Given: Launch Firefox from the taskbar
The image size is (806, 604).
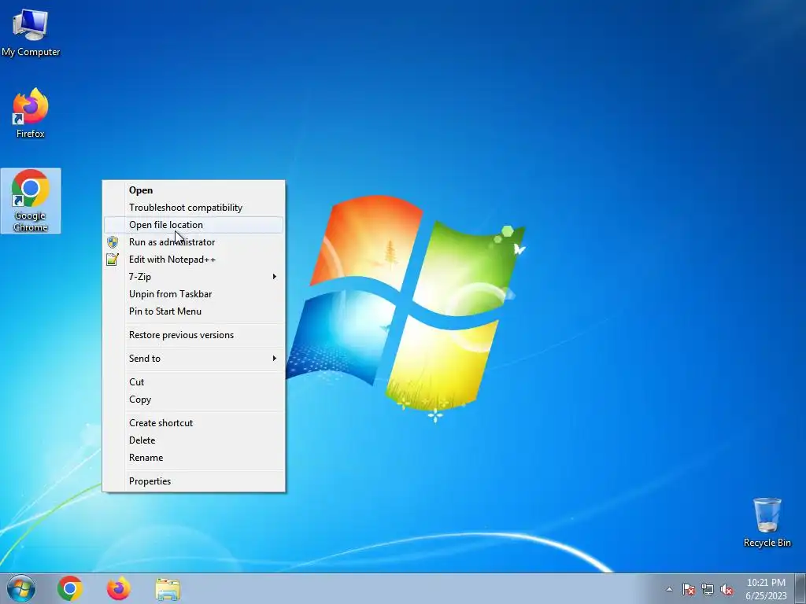Looking at the screenshot, I should click(119, 588).
